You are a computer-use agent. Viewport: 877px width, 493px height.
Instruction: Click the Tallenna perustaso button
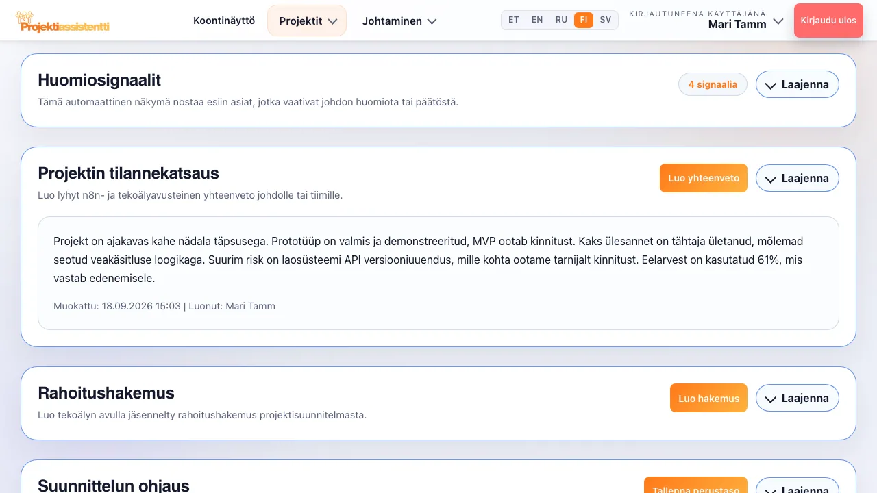[x=695, y=485]
